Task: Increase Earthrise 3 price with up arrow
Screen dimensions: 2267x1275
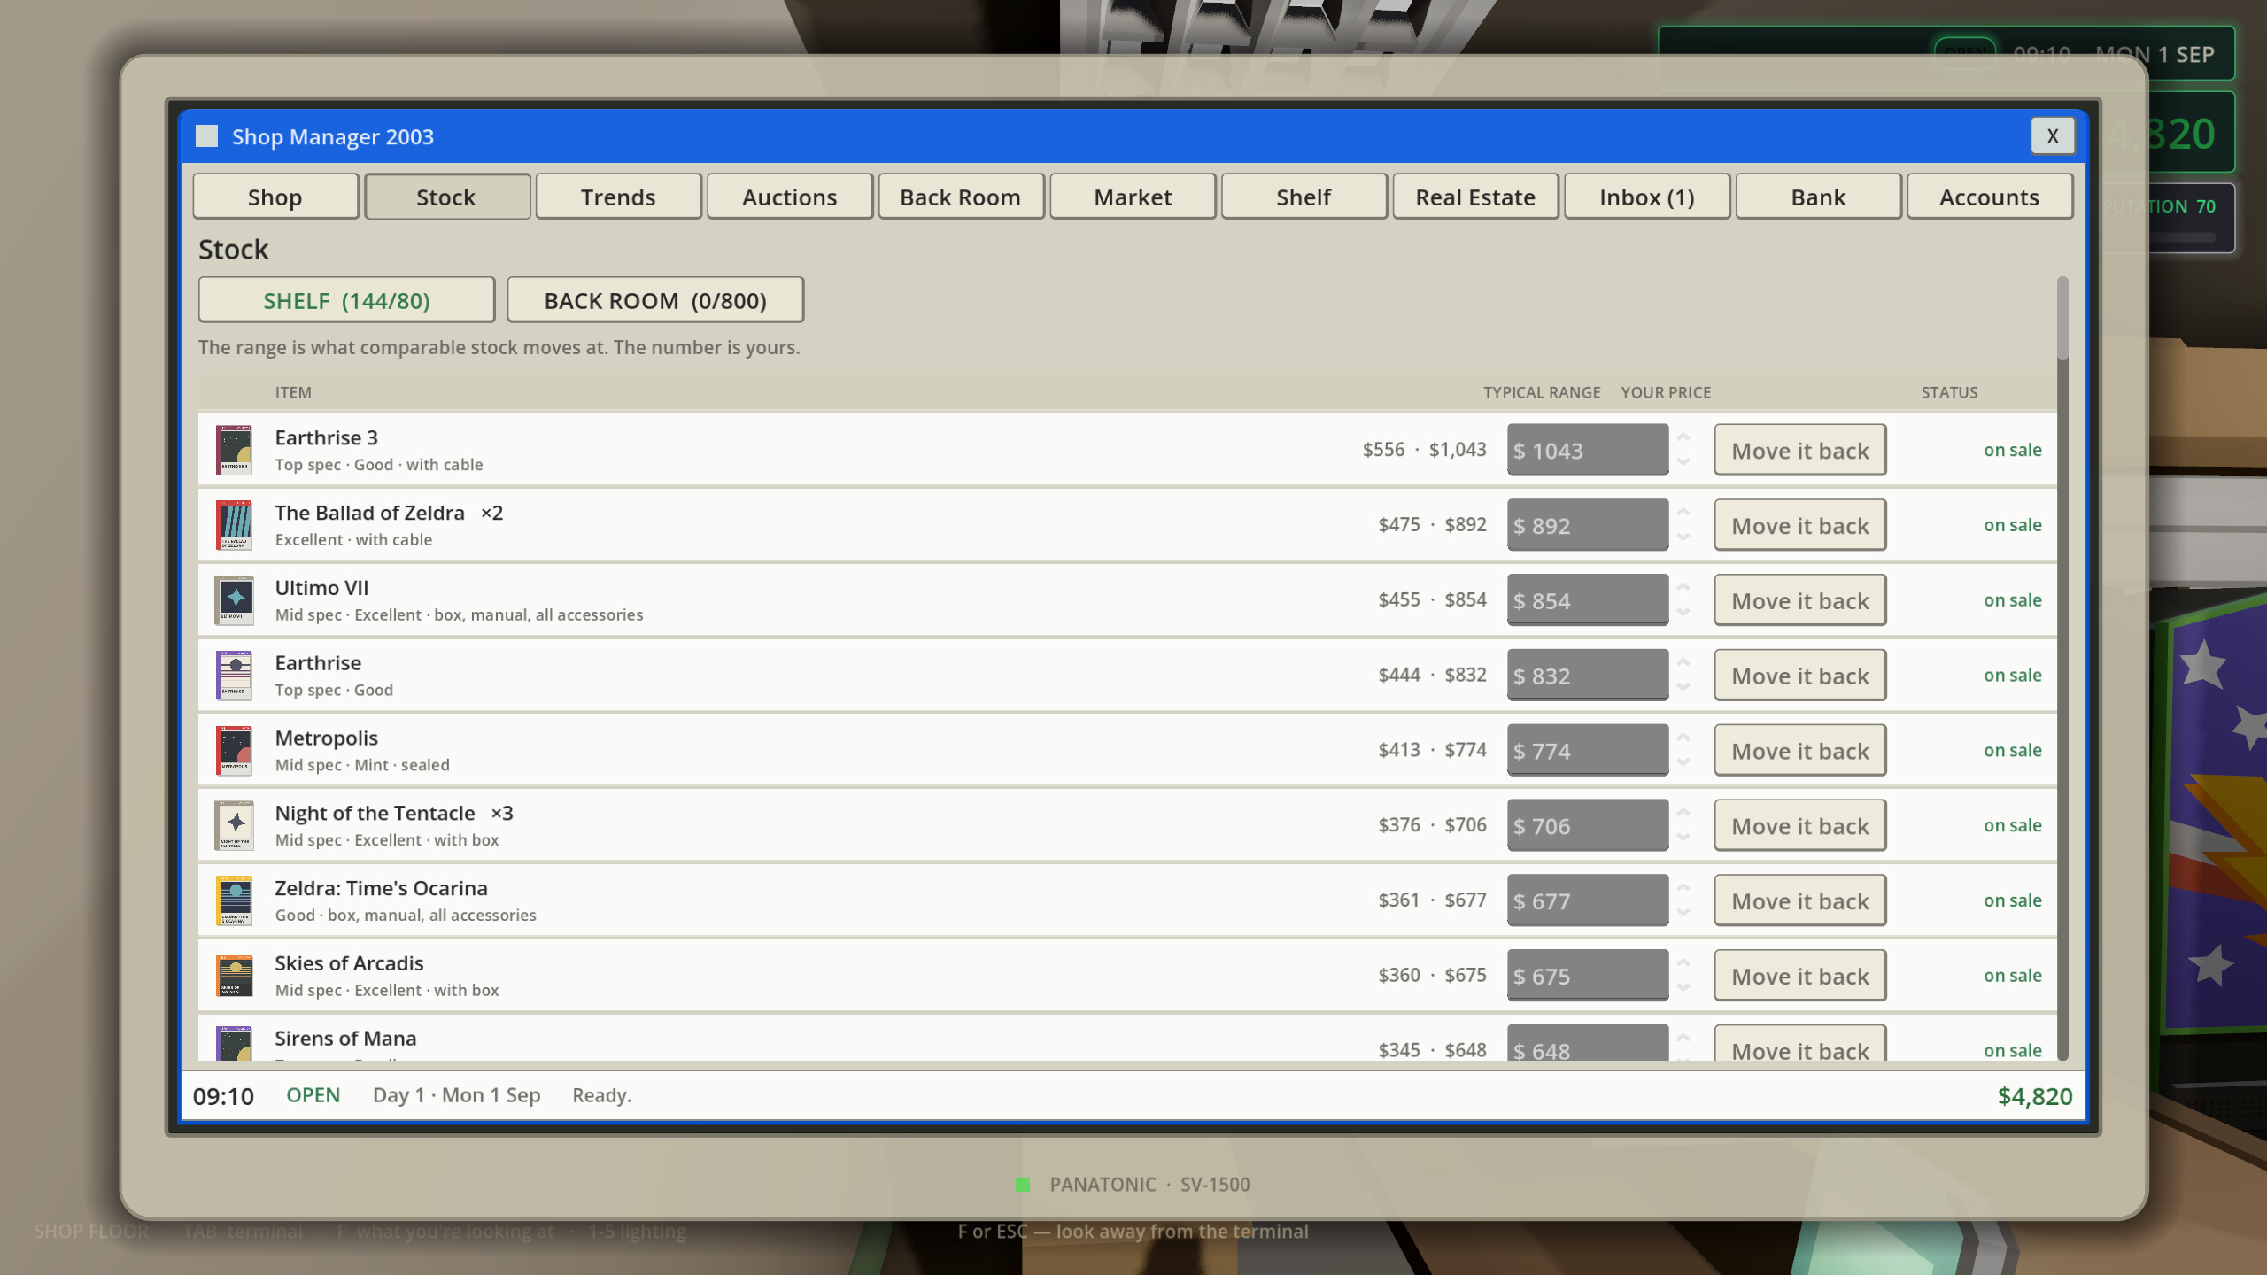Action: (1683, 437)
